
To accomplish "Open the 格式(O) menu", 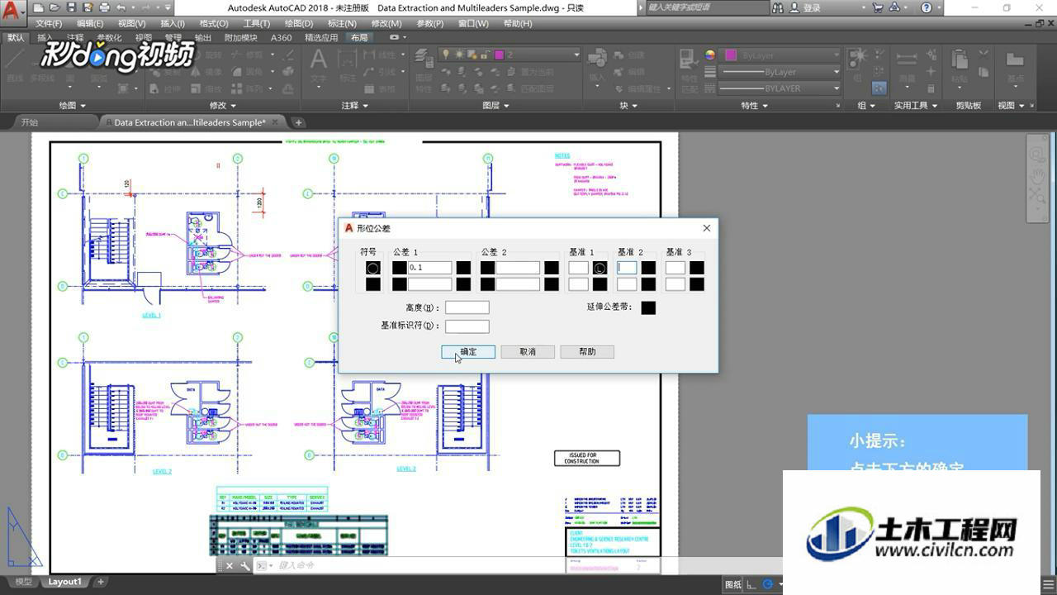I will click(214, 23).
